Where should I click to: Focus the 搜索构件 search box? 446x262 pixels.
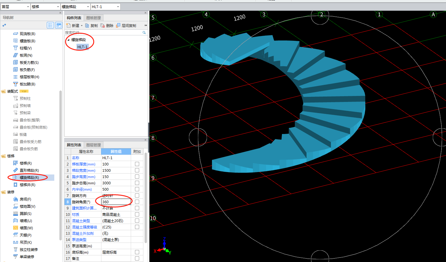103,32
